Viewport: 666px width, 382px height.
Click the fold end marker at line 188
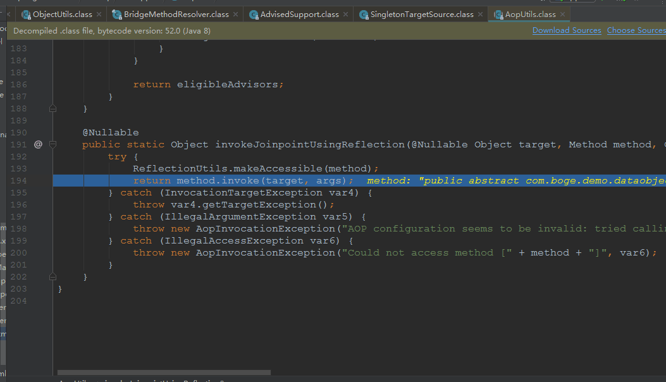[52, 109]
